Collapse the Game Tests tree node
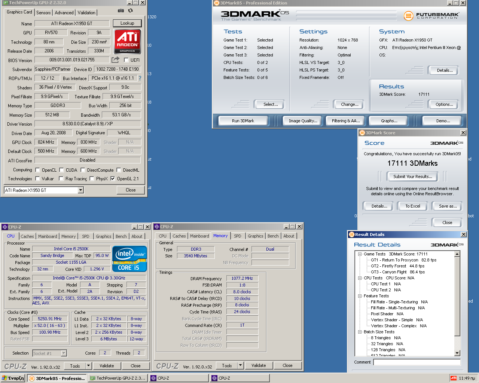479x383 pixels. pos(360,254)
